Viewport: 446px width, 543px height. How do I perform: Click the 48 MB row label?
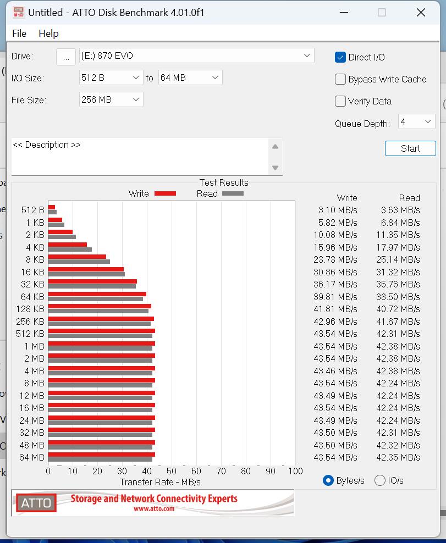pos(31,445)
